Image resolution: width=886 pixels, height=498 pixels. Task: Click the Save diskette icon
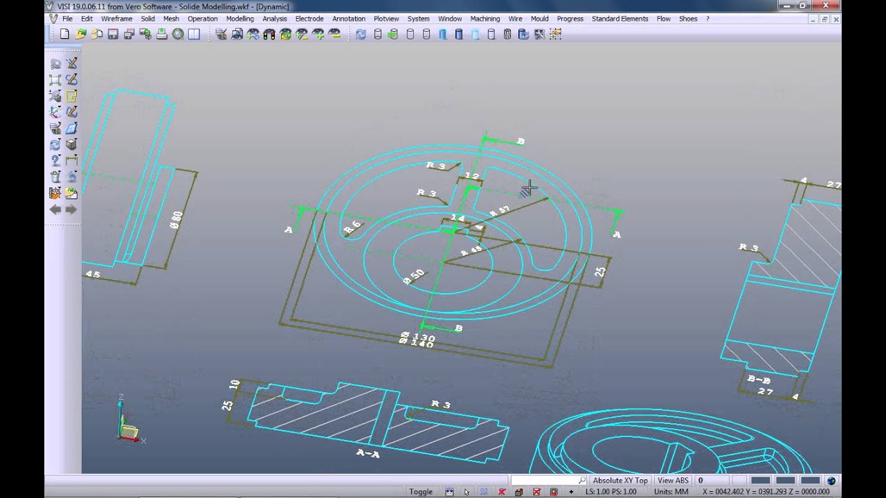[113, 34]
